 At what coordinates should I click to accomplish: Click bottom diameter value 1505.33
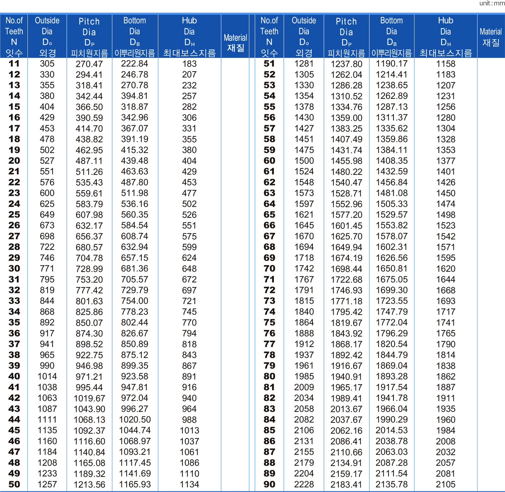pos(392,204)
